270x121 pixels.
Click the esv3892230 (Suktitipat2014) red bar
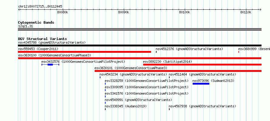202,65
